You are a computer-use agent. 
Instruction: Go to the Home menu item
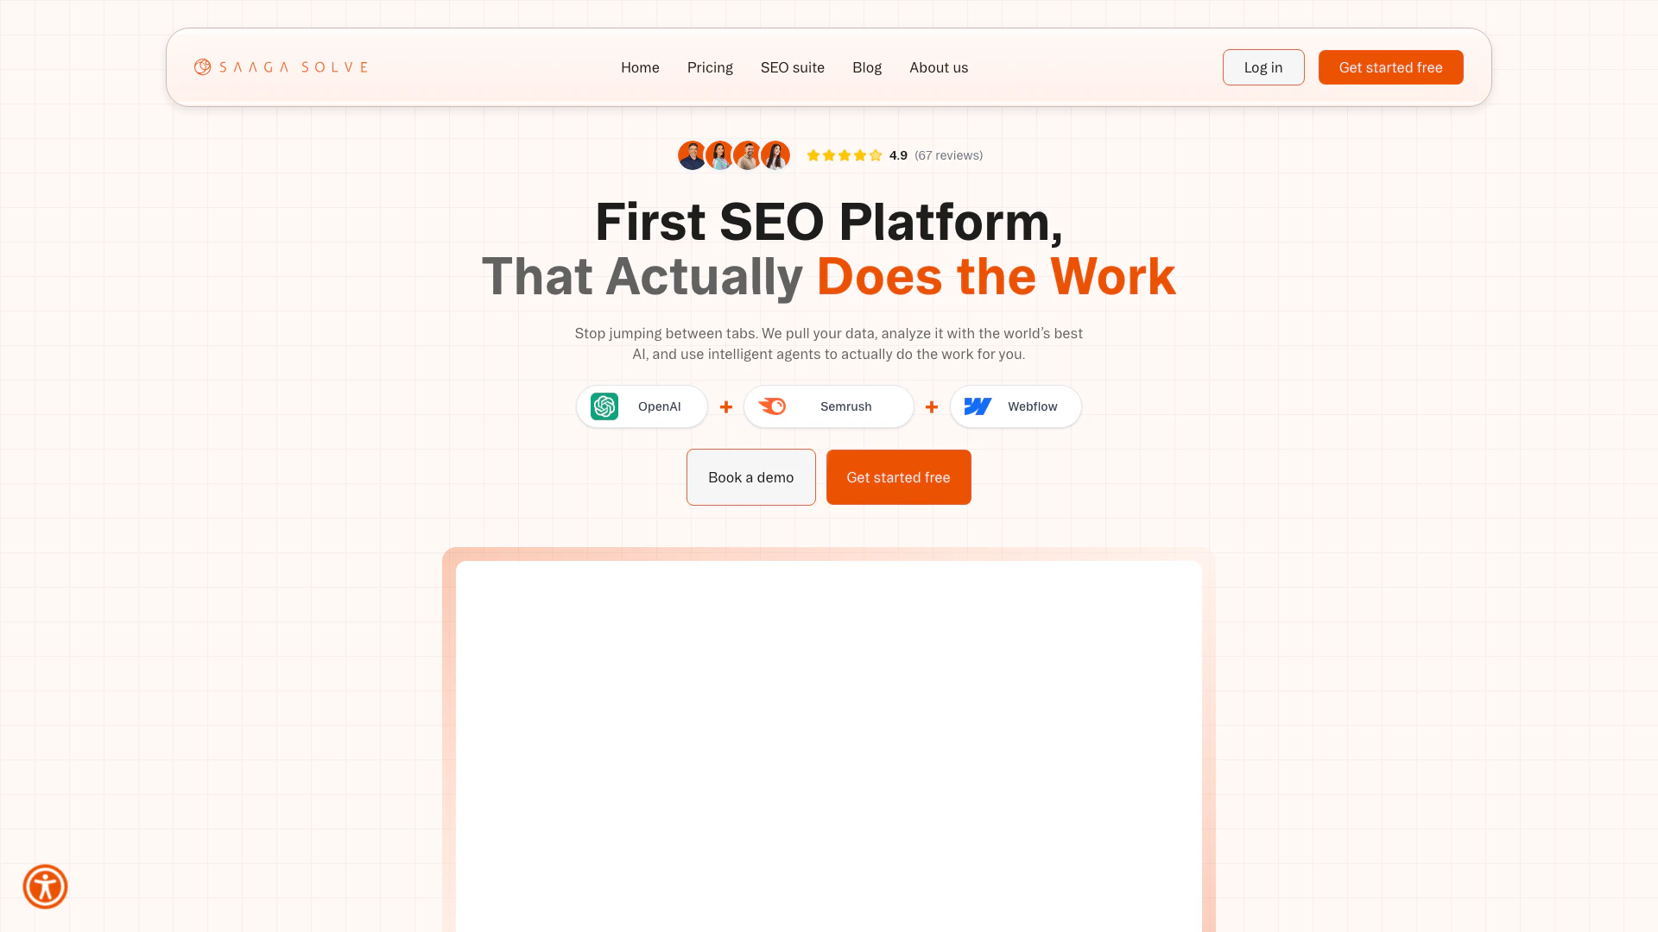click(x=640, y=67)
